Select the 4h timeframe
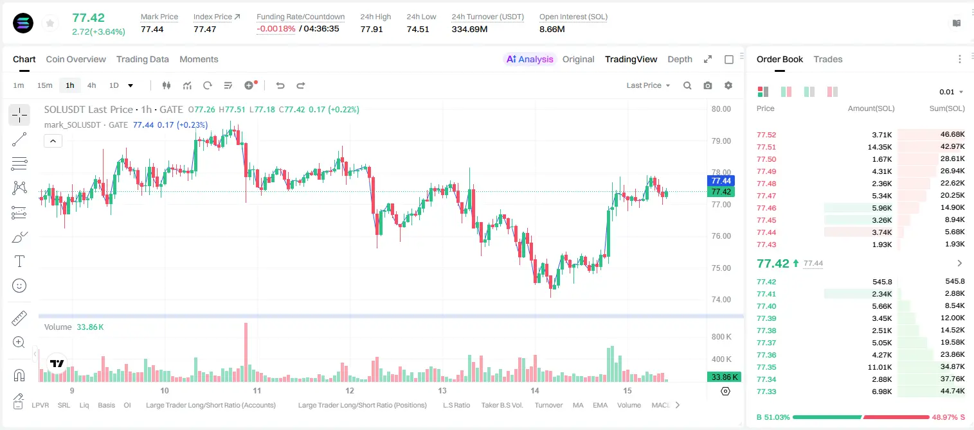 click(91, 85)
